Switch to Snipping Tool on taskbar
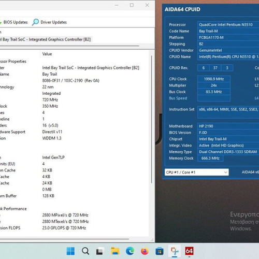Image resolution: width=259 pixels, height=259 pixels. (175, 251)
